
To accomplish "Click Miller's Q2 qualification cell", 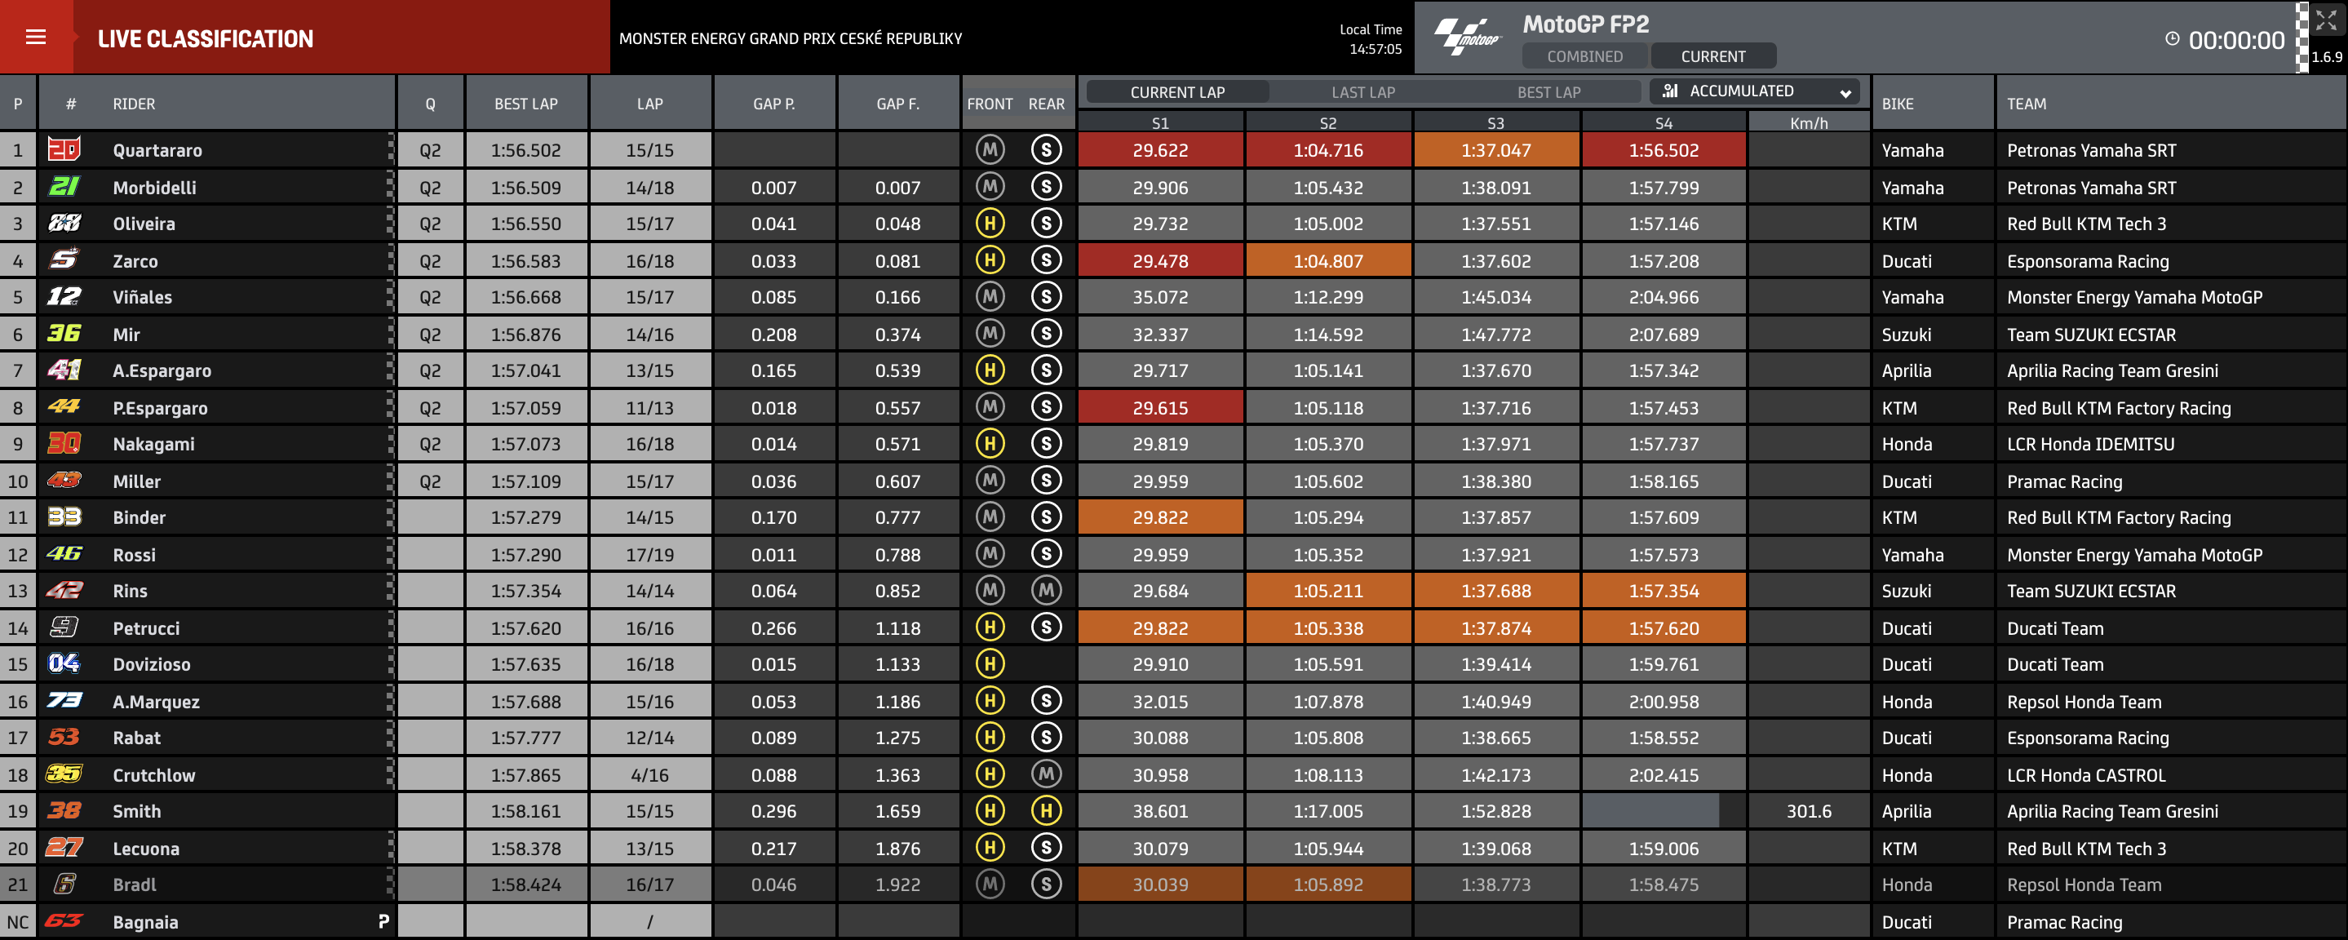I will pyautogui.click(x=430, y=481).
